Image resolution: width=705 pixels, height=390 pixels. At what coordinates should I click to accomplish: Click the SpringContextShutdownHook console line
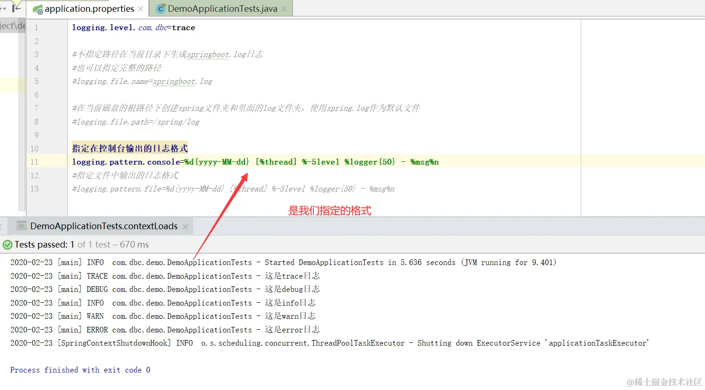click(x=329, y=343)
